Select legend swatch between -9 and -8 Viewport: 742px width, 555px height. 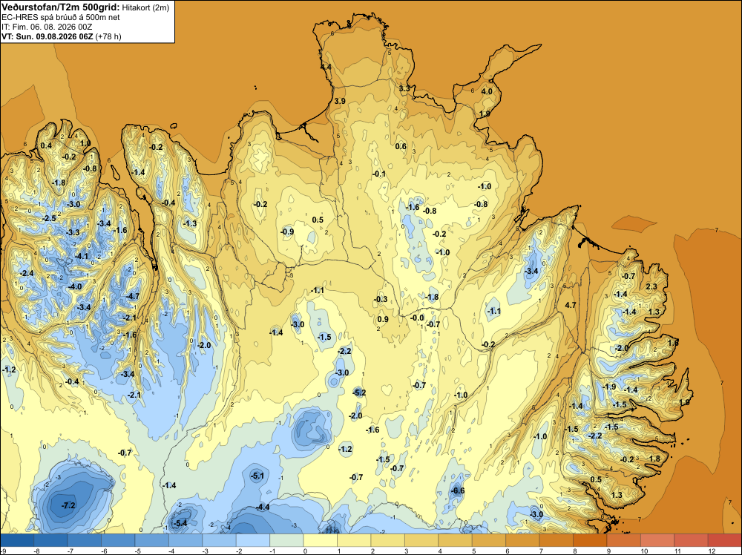point(17,540)
